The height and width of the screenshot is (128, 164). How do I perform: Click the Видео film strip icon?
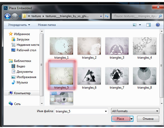click(13, 66)
